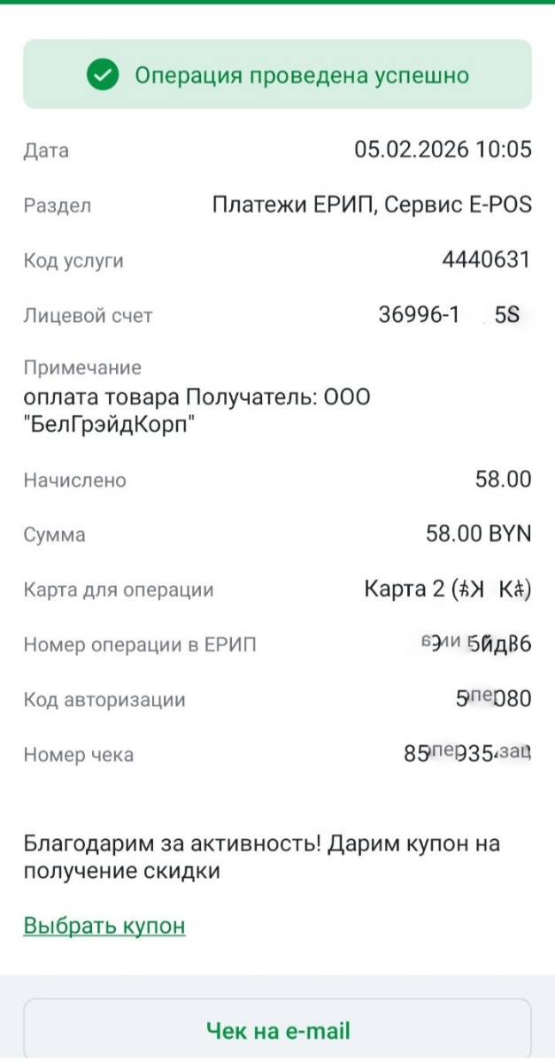Tap the 'Код авторизации' value
Viewport: 555px width, 1062px height.
coord(487,699)
